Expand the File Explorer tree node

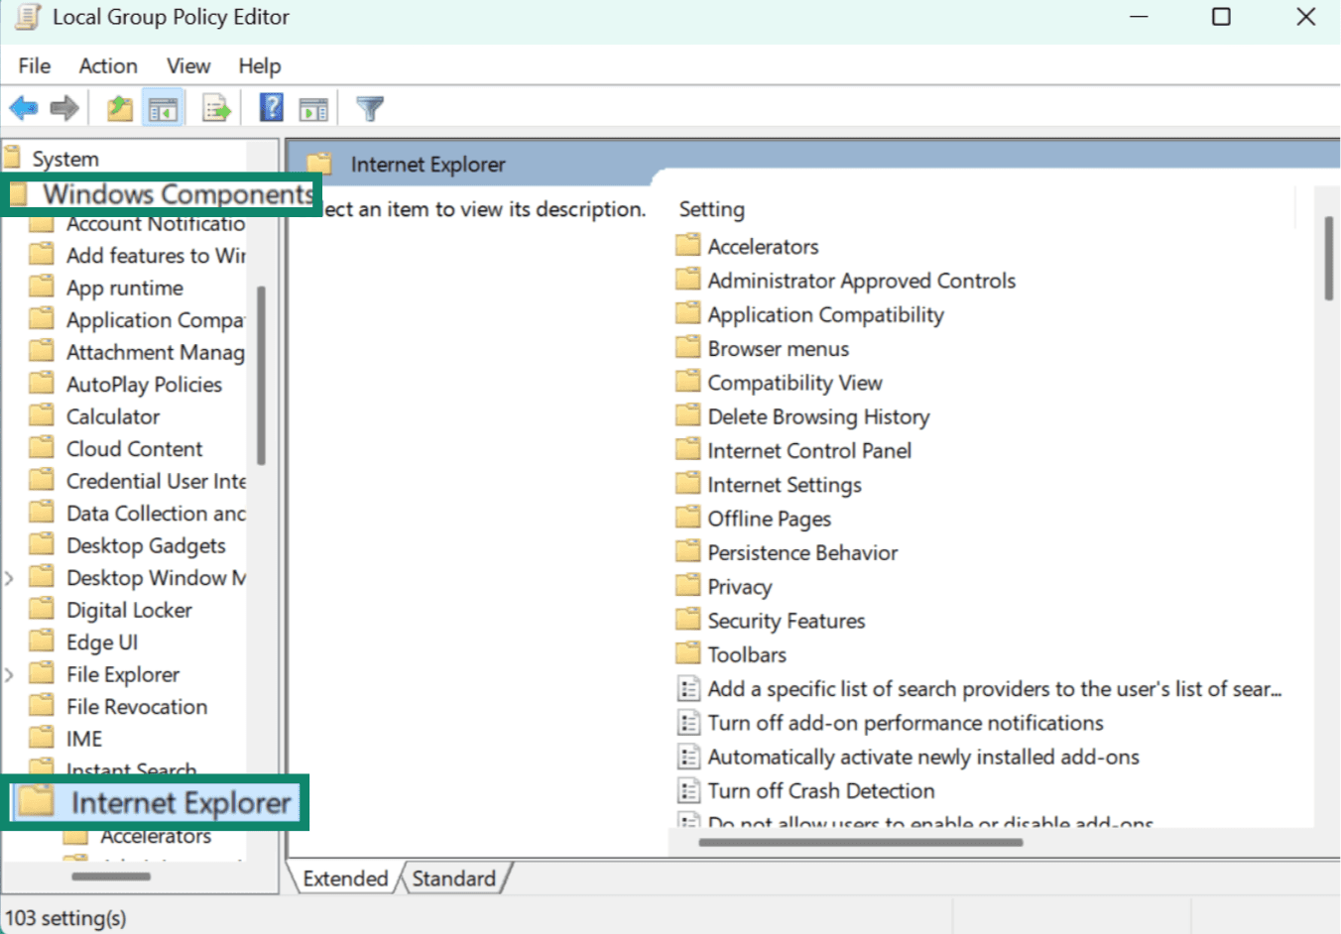(x=10, y=674)
